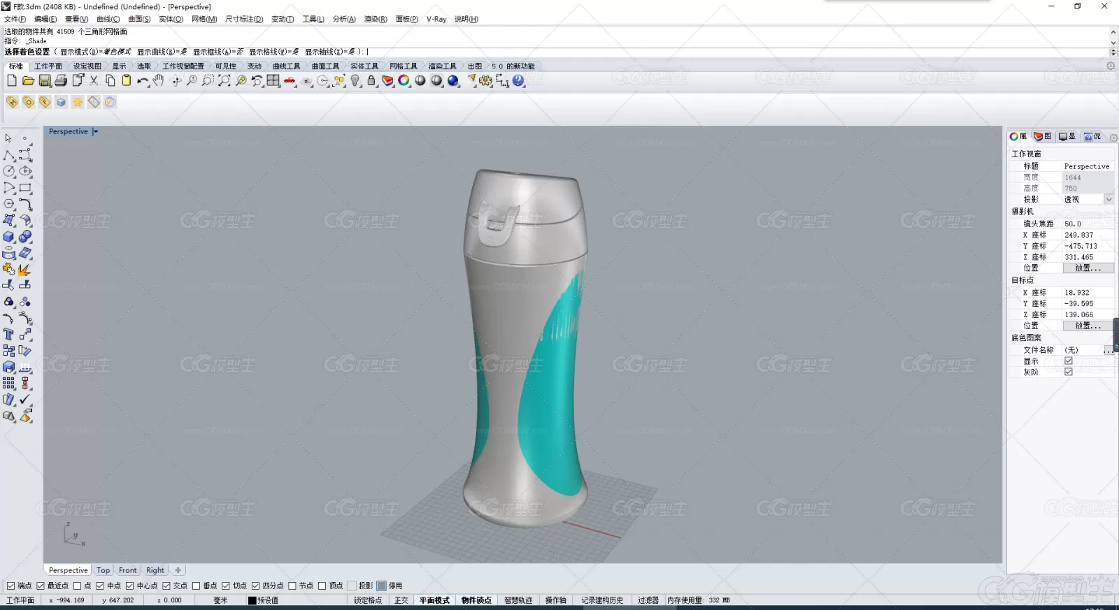Click the blue cube icon in second toolbar row
Viewport: 1119px width, 610px height.
[61, 102]
